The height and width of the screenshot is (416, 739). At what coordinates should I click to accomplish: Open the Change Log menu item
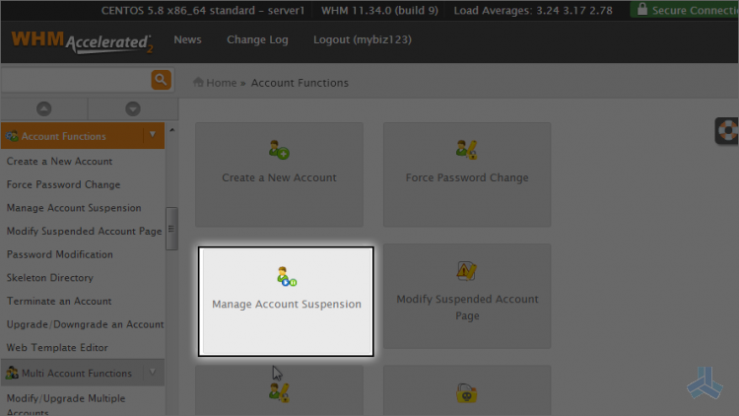pos(257,40)
